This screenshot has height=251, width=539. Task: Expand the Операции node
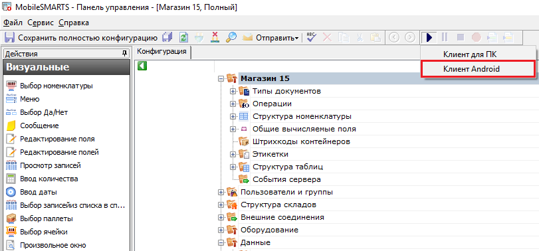click(x=233, y=104)
